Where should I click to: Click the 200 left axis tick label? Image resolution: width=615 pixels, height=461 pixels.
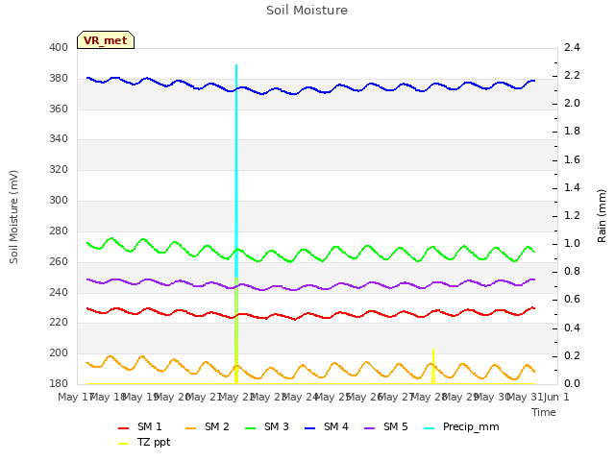pos(59,352)
